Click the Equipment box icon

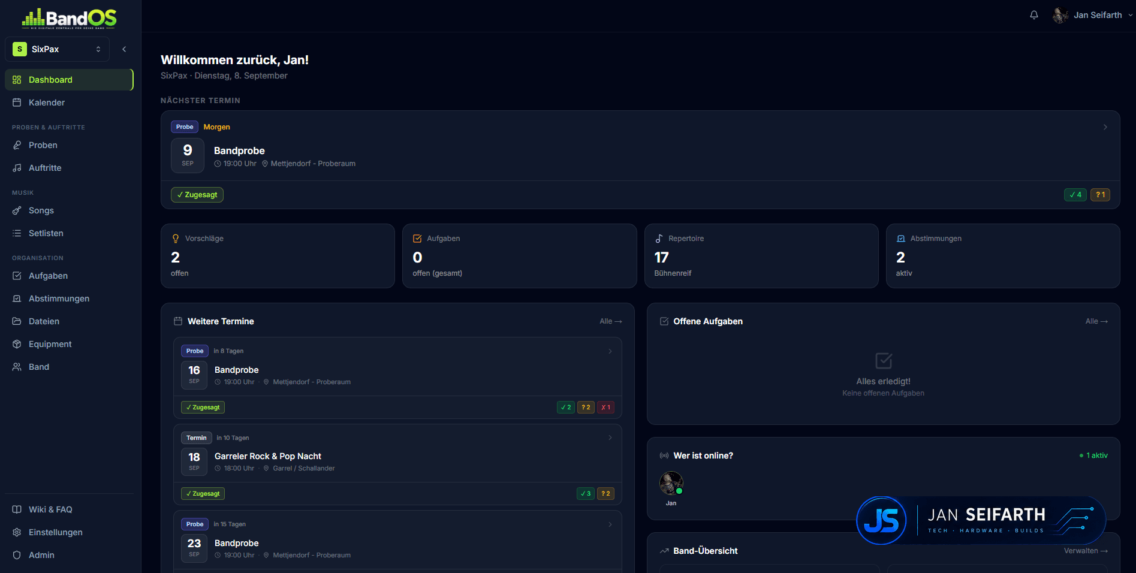17,344
